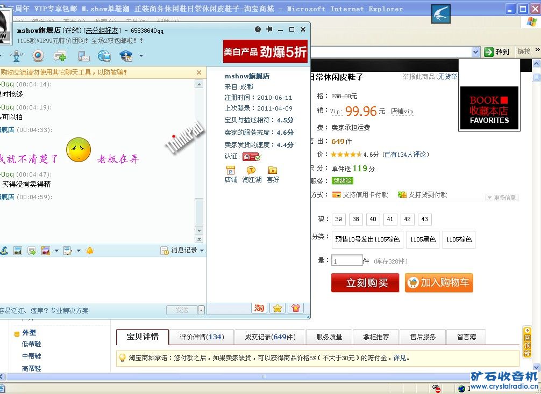Image resolution: width=541 pixels, height=394 pixels.
Task: Open the Taobao 淘 tab in side panel
Action: (x=259, y=308)
